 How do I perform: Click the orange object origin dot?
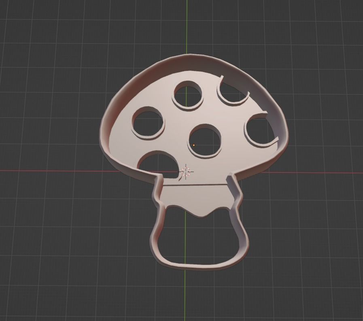pyautogui.click(x=194, y=145)
